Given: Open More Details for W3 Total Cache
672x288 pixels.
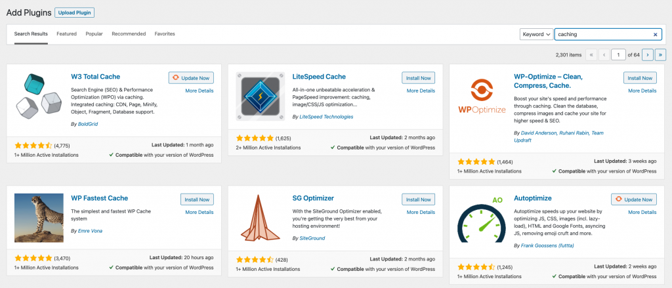Looking at the screenshot, I should click(199, 91).
